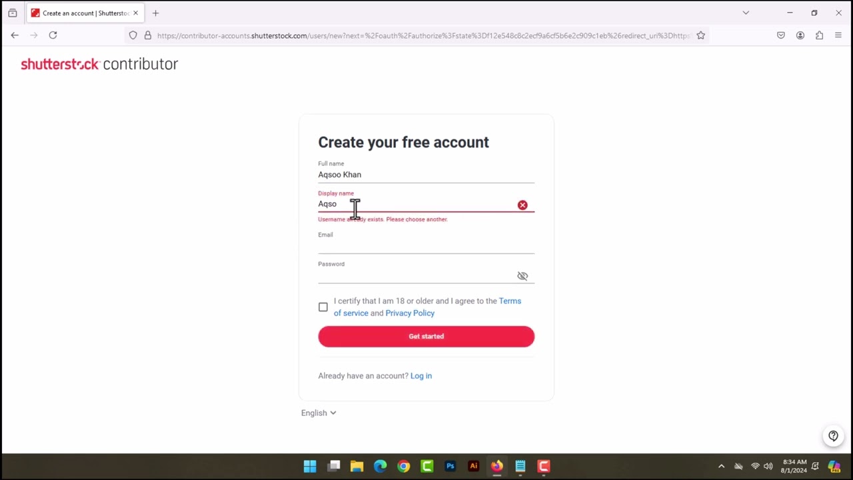Show hidden system tray icons
853x480 pixels.
(721, 466)
